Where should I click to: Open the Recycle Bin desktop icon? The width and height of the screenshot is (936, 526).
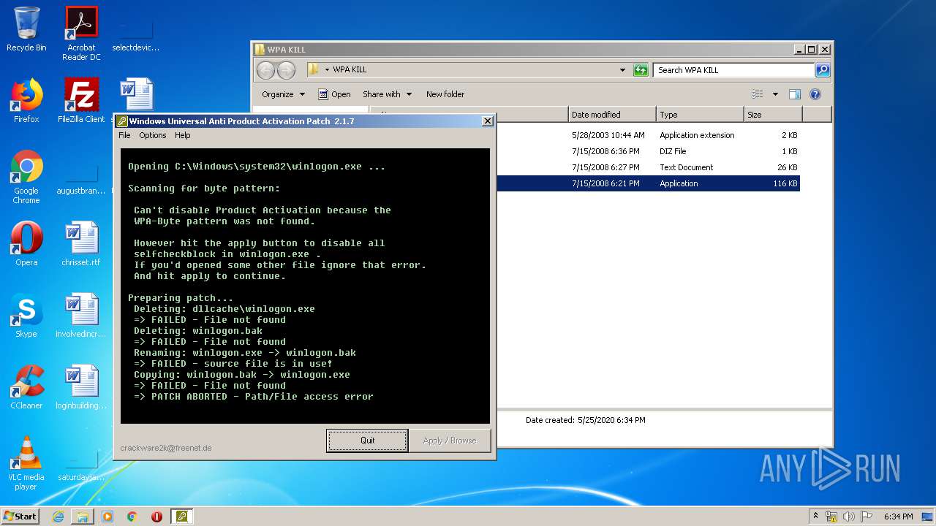pyautogui.click(x=26, y=29)
